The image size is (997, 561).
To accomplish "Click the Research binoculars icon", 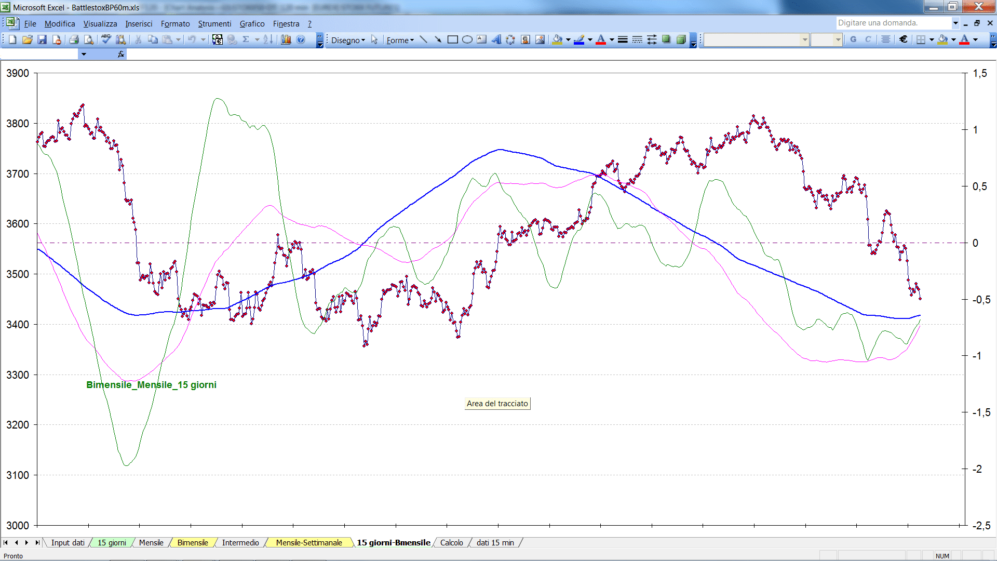I will tap(121, 39).
